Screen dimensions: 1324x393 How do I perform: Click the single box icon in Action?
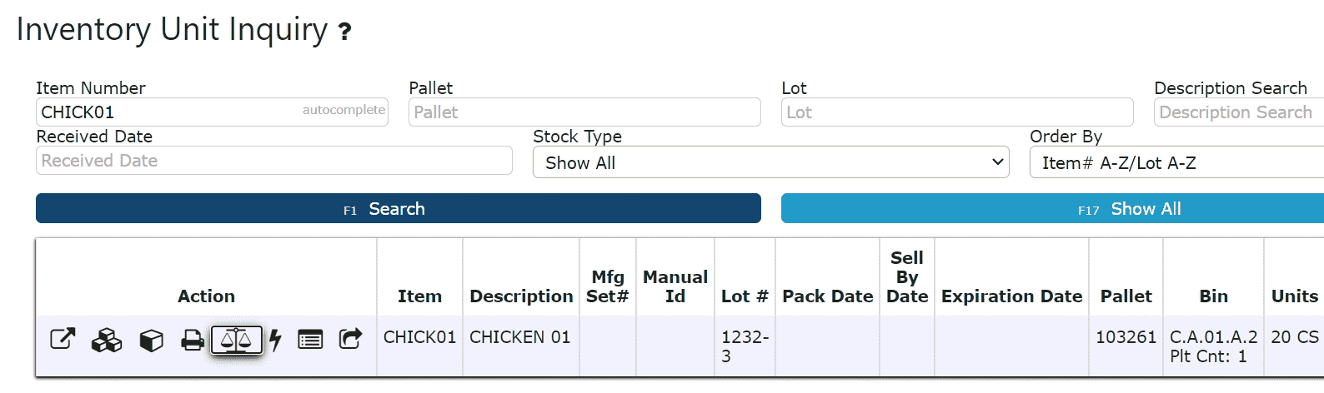pos(152,341)
